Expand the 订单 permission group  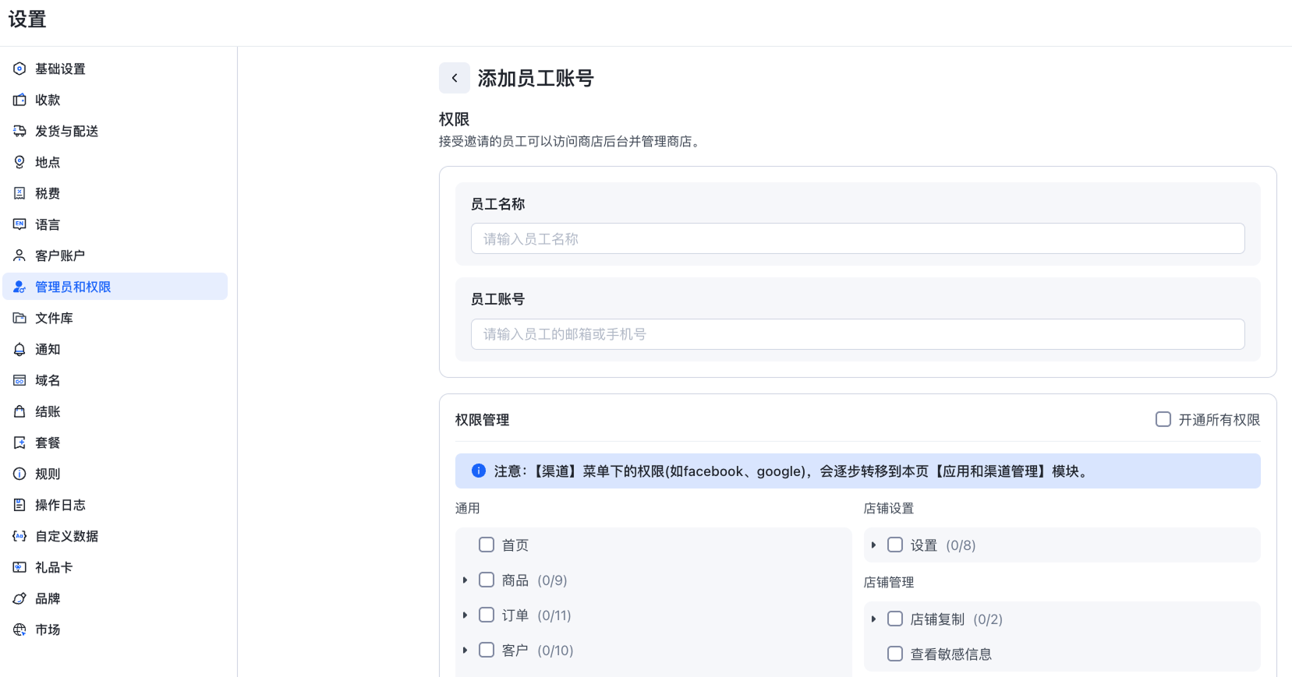coord(465,615)
